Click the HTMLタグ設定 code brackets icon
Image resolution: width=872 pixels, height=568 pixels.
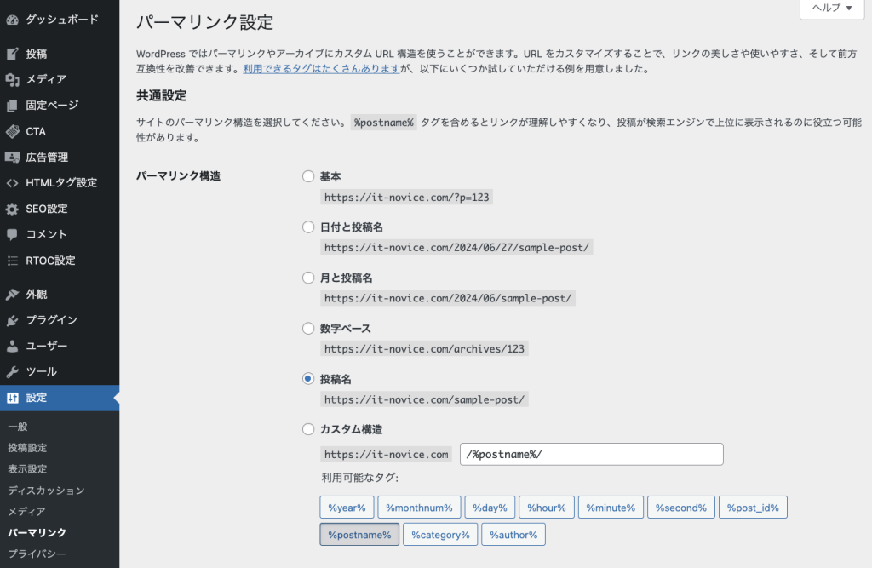click(12, 183)
